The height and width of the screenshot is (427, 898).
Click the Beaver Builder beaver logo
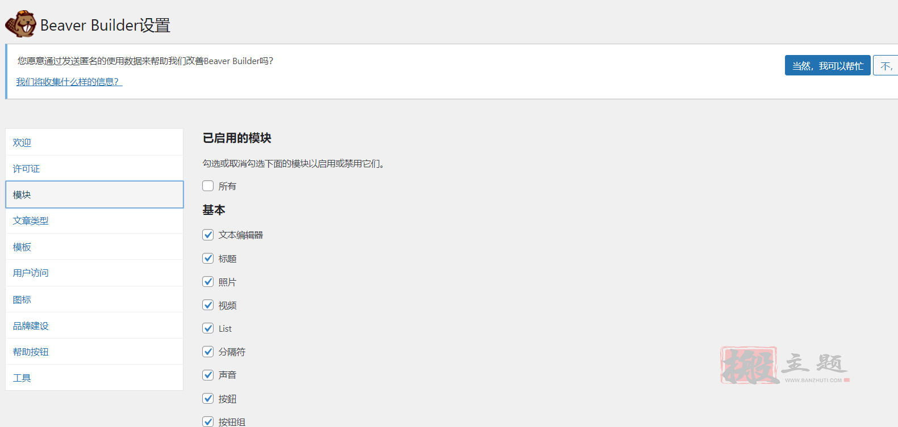click(20, 24)
